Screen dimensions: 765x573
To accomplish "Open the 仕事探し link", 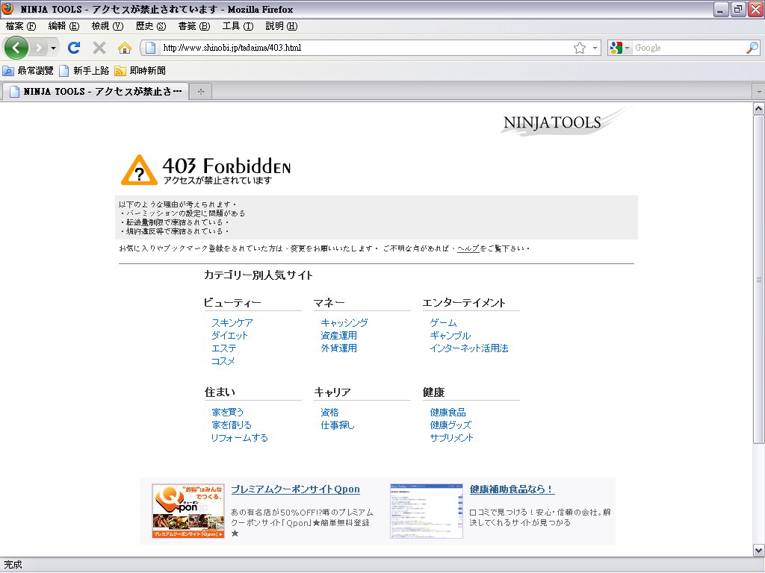I will (x=338, y=425).
